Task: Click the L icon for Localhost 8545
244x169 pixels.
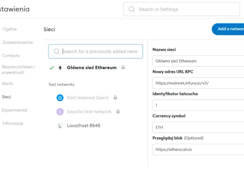Action: pyautogui.click(x=60, y=126)
